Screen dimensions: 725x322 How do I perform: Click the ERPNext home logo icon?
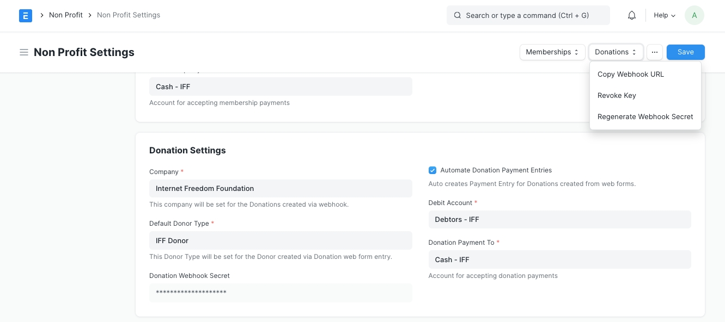coord(26,15)
